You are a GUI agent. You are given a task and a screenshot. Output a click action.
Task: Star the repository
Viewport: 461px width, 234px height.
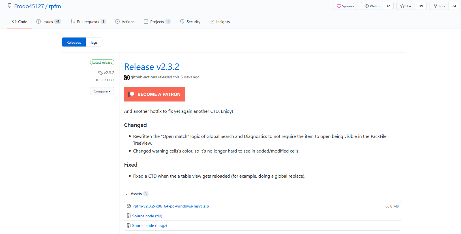[x=406, y=6]
